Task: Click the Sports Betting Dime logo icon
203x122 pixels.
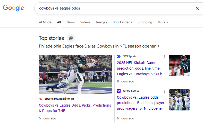Action: click(x=41, y=99)
